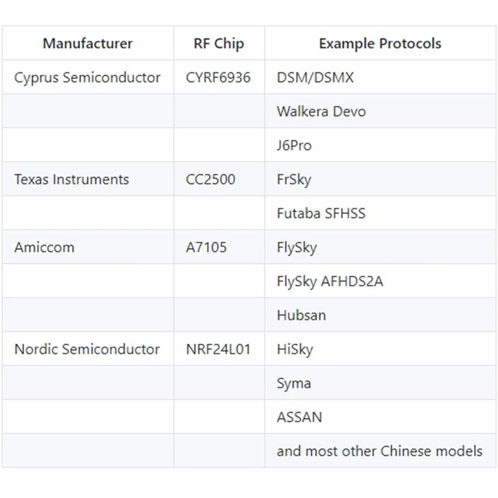Select the Walkera Devo protocol cell
498x498 pixels.
[321, 111]
